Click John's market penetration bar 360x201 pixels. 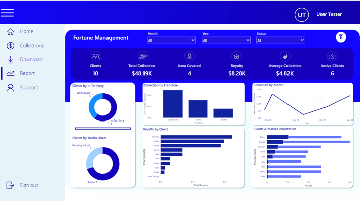point(294,167)
